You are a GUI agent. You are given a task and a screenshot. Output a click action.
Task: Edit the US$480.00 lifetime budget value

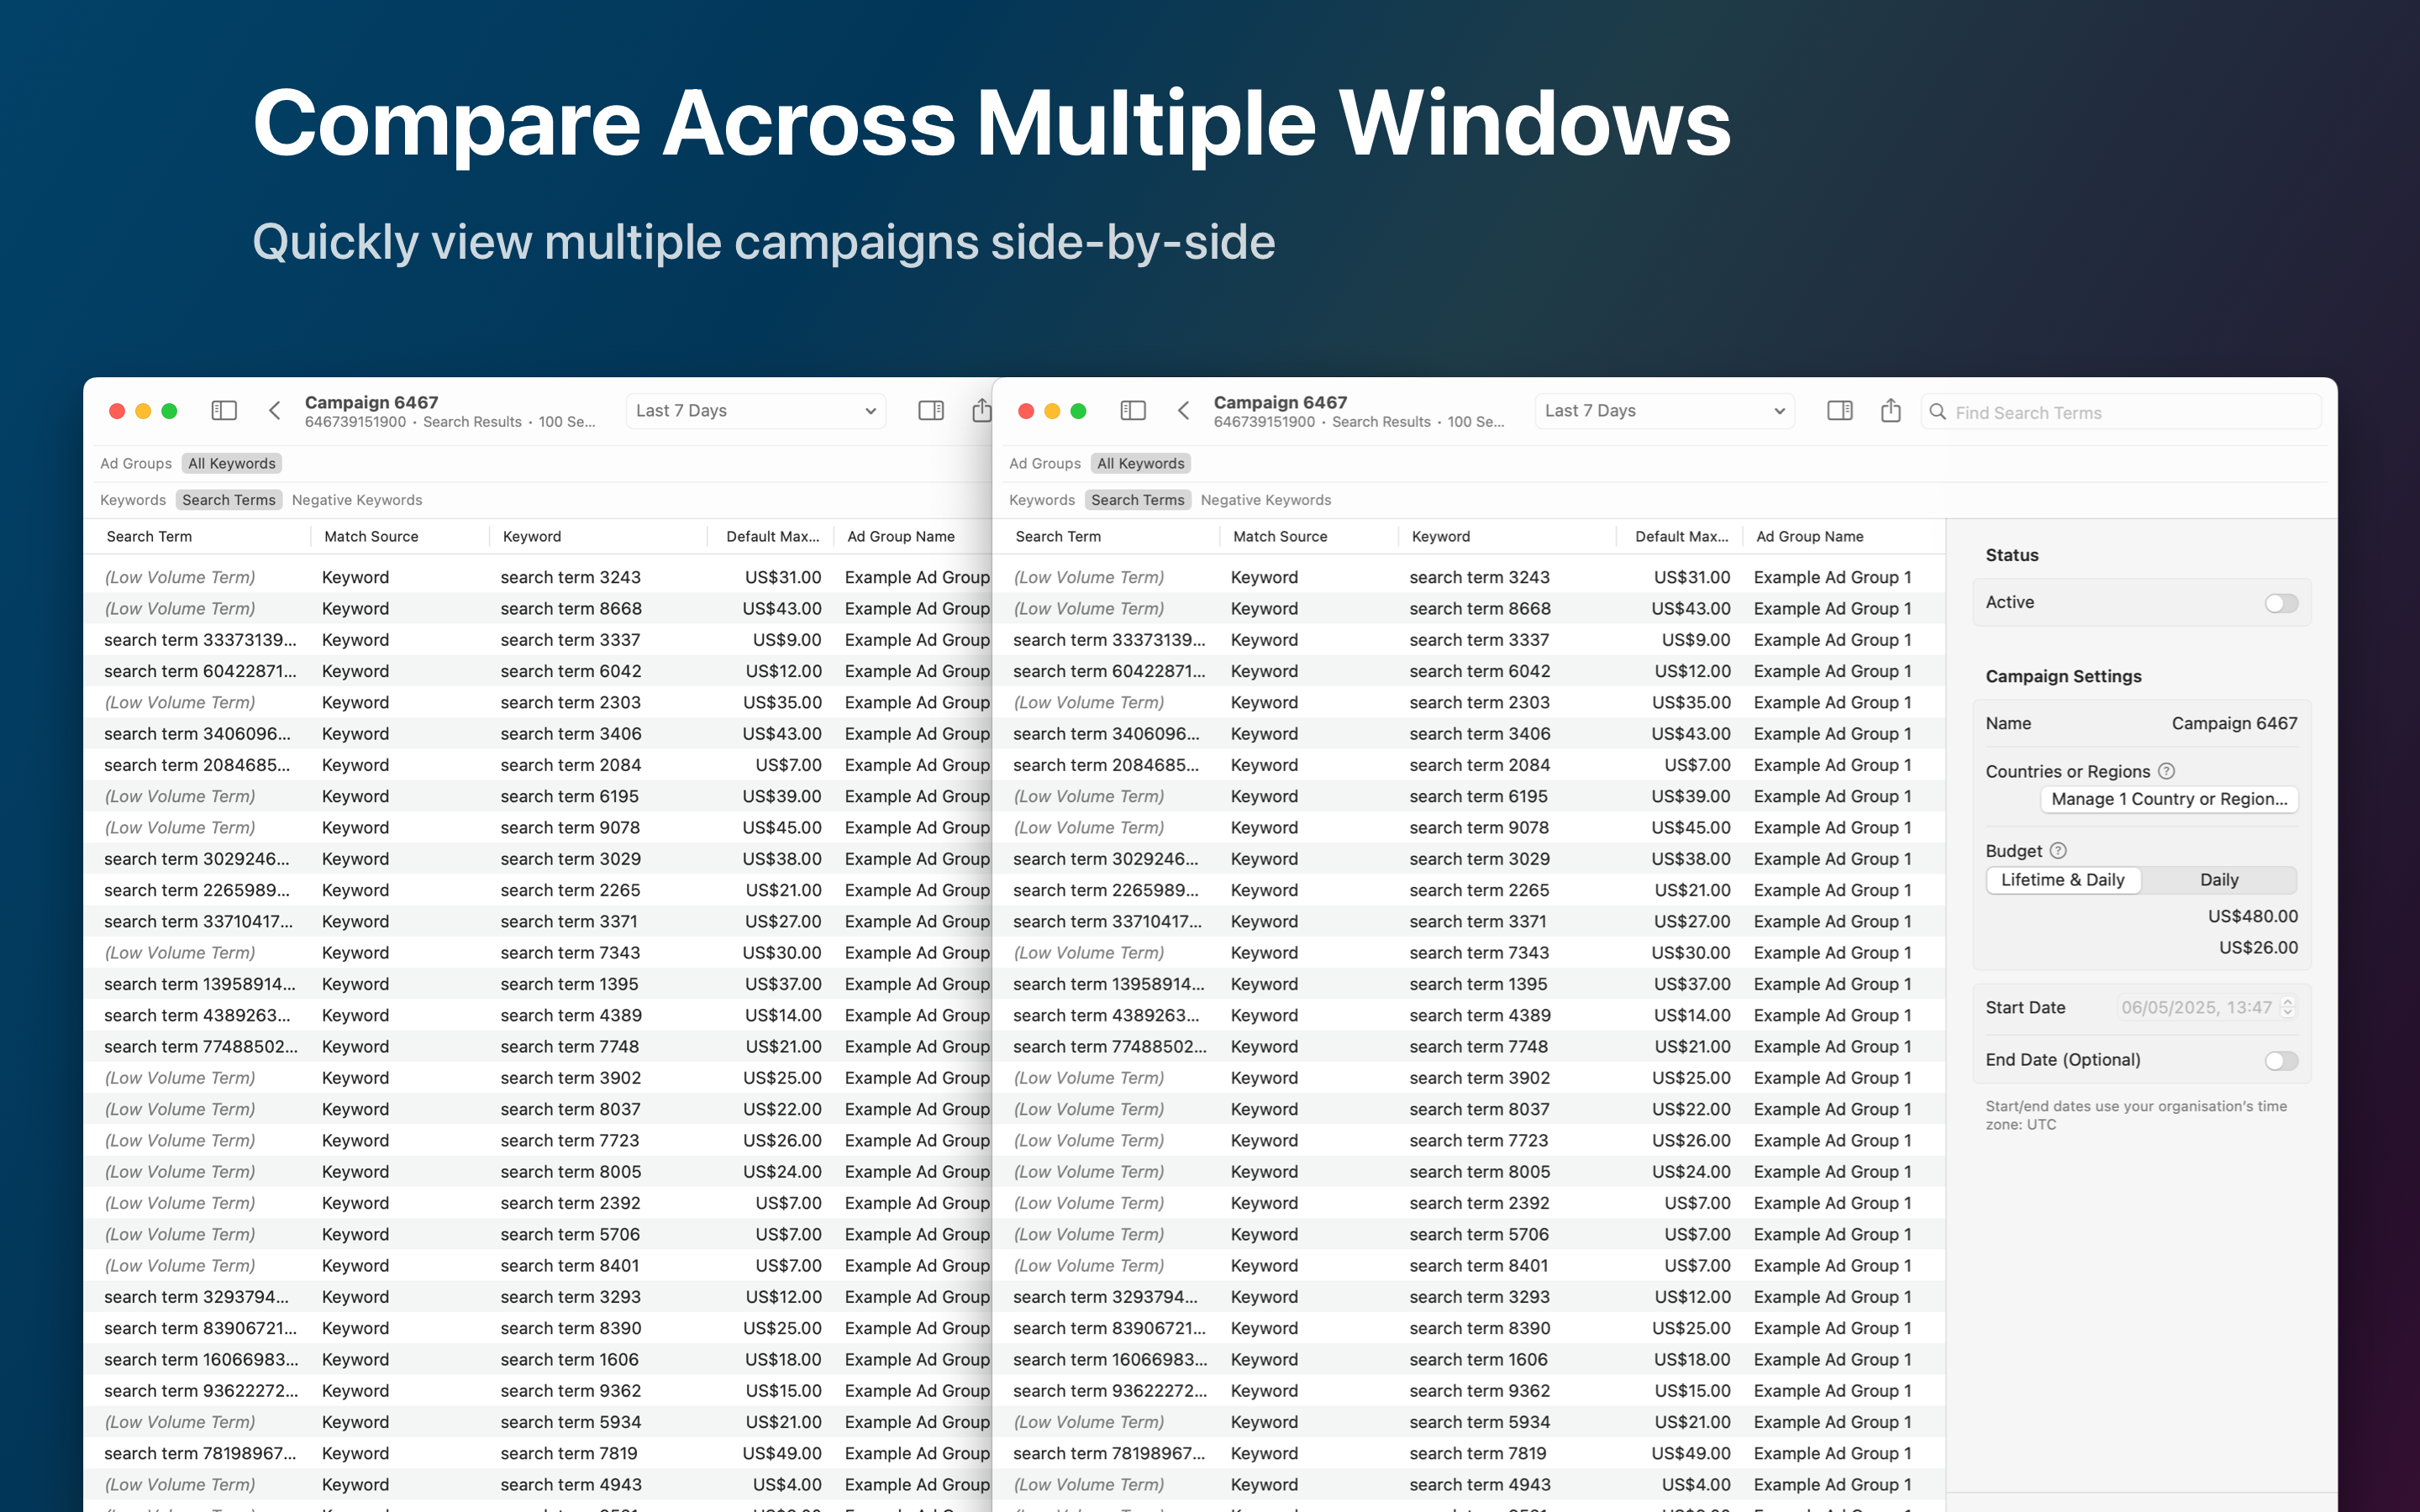[x=2253, y=916]
